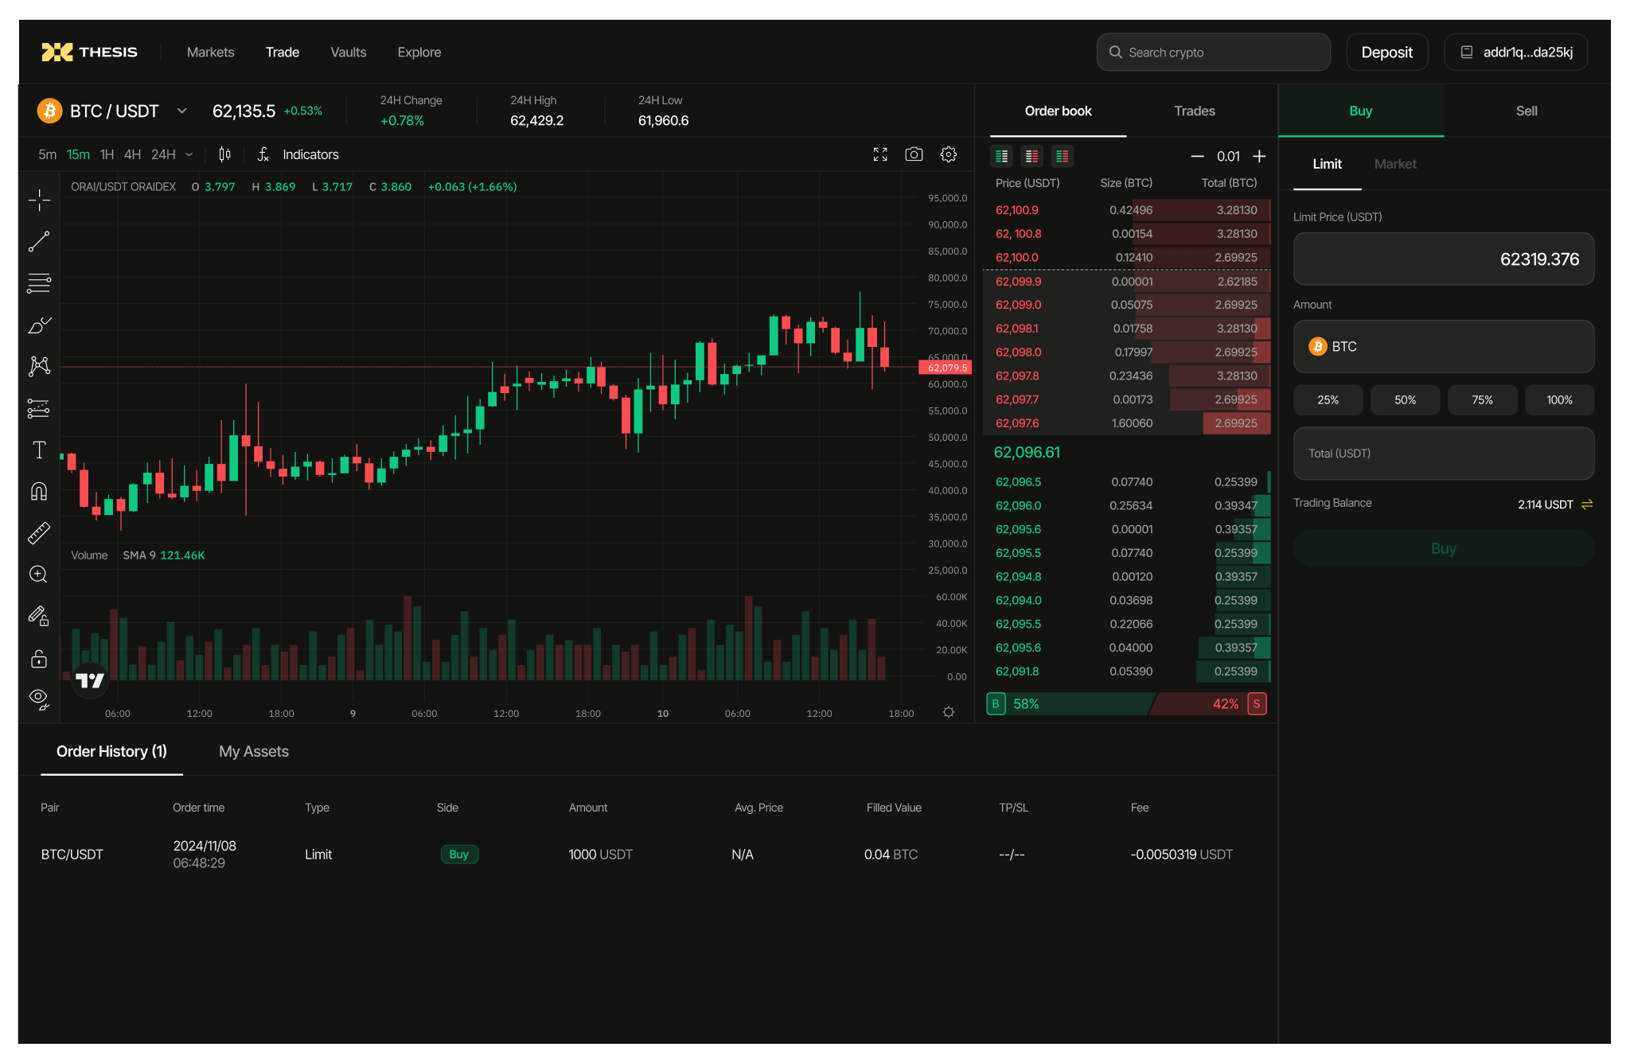1630x1063 pixels.
Task: Activate the chart zoom-in tool
Action: click(39, 574)
